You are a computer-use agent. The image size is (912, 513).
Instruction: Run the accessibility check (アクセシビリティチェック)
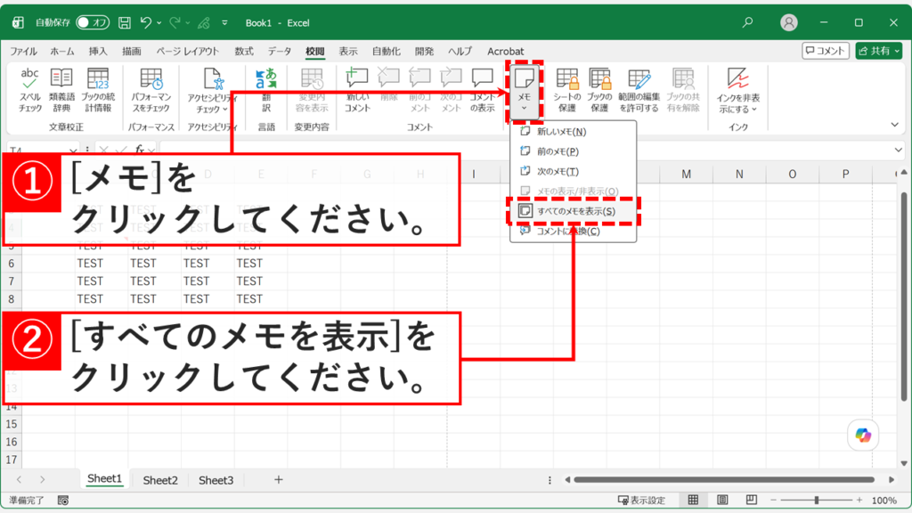[x=212, y=90]
